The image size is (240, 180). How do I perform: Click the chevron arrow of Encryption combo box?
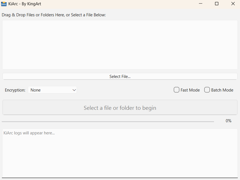coord(74,90)
